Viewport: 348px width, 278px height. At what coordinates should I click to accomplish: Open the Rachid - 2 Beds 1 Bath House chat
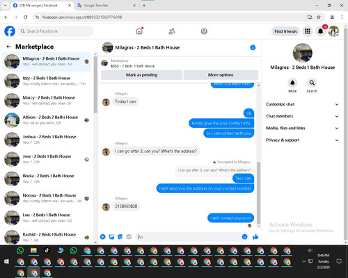click(x=47, y=237)
